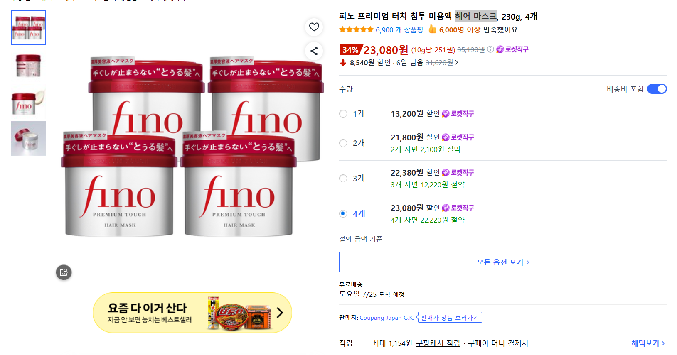Select the 1개 quantity radio option
The image size is (677, 355).
point(343,114)
